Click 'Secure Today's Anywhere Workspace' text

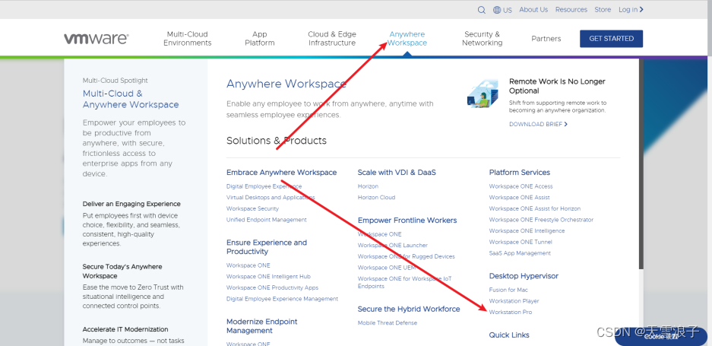[x=122, y=271]
